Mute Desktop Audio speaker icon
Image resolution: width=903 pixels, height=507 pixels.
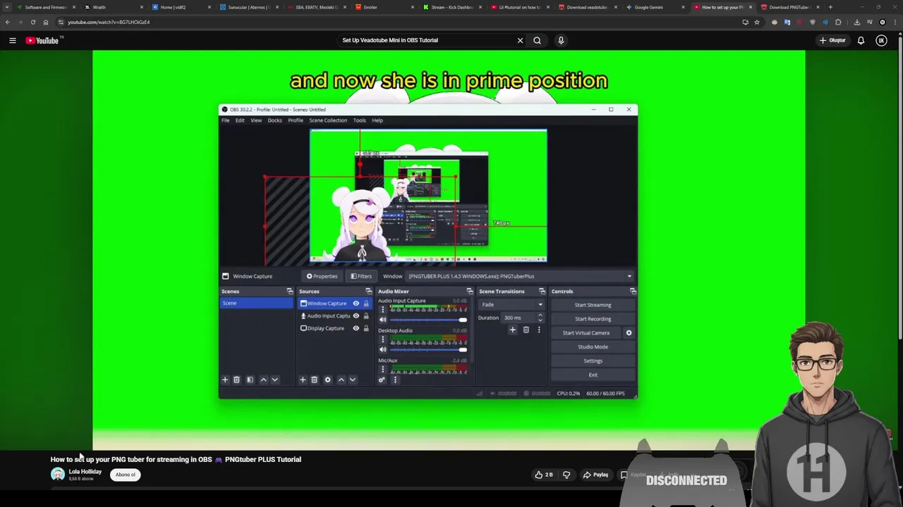tap(383, 349)
